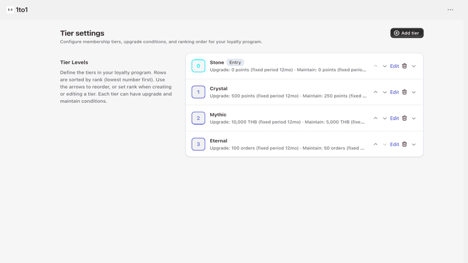The image size is (468, 263).
Task: Delete the Eternal tier with trash icon
Action: coord(405,144)
